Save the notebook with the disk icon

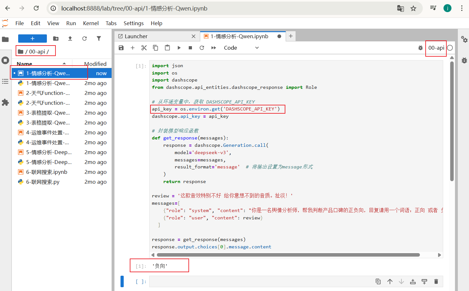(x=121, y=48)
